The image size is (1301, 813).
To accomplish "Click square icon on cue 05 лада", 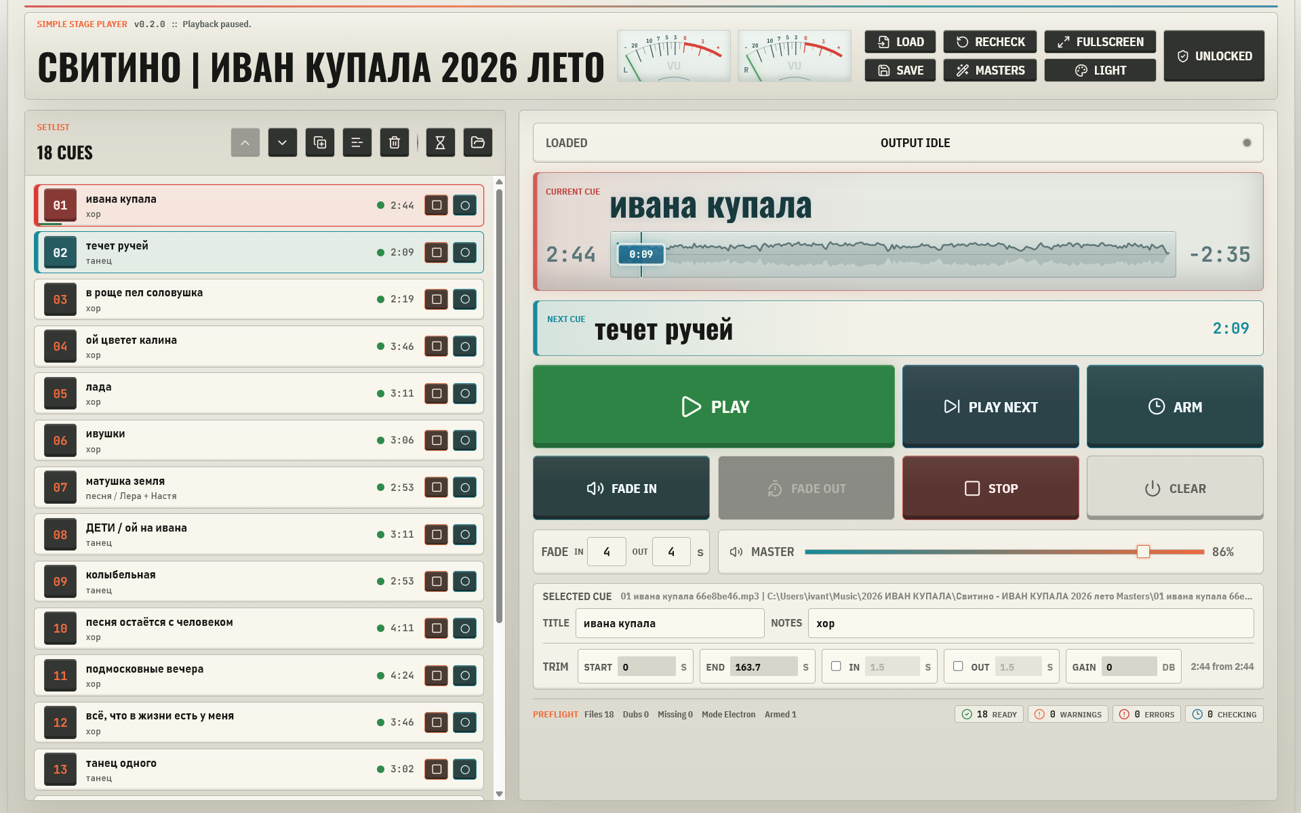I will point(437,393).
